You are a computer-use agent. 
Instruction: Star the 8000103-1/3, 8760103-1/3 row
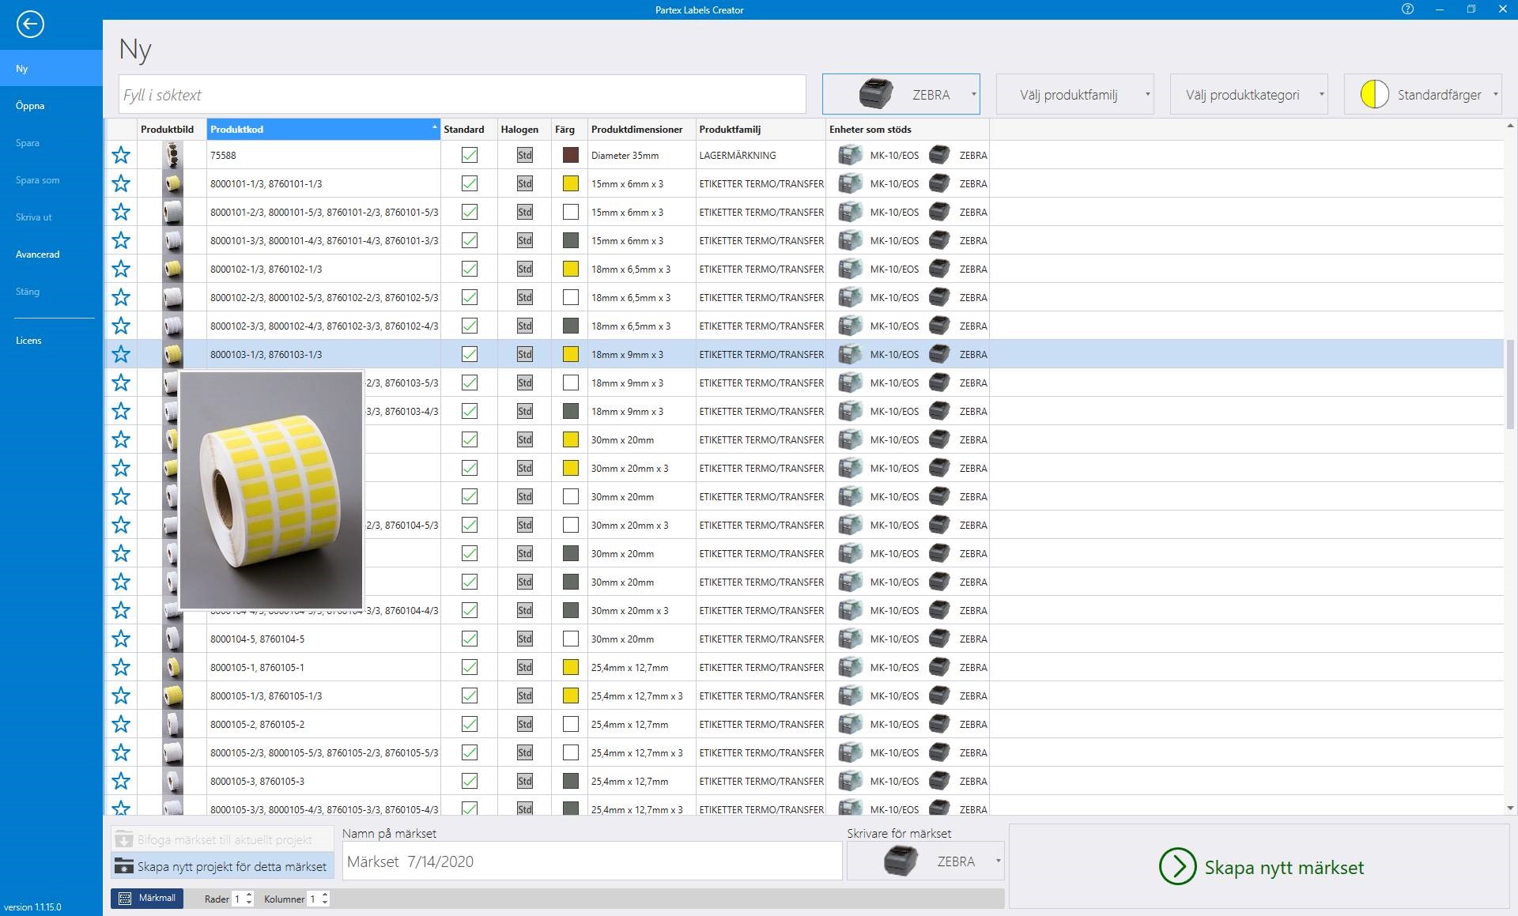[121, 354]
